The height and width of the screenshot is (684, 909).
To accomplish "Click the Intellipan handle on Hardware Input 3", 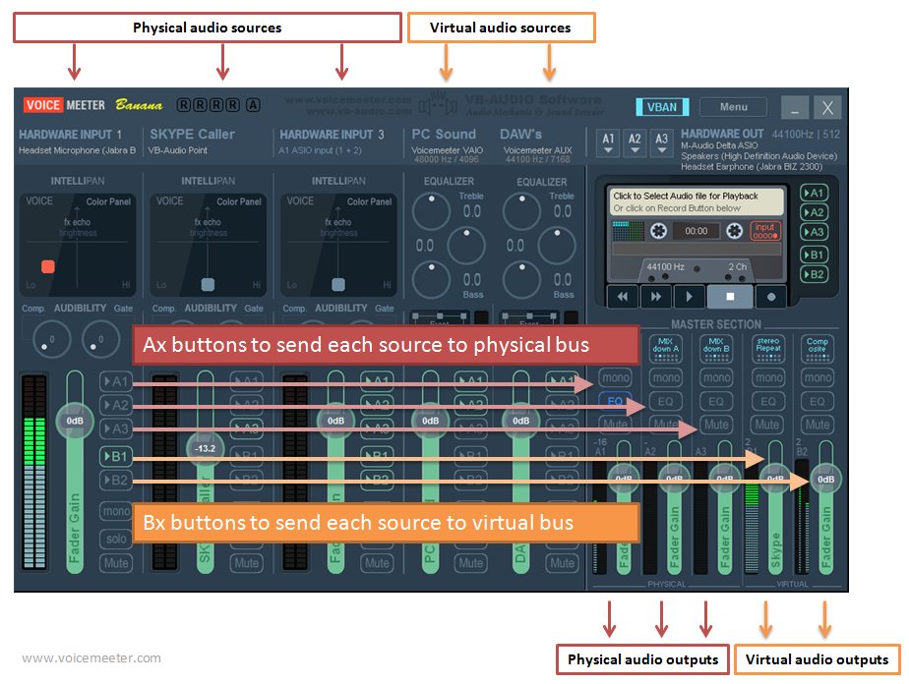I will click(338, 284).
